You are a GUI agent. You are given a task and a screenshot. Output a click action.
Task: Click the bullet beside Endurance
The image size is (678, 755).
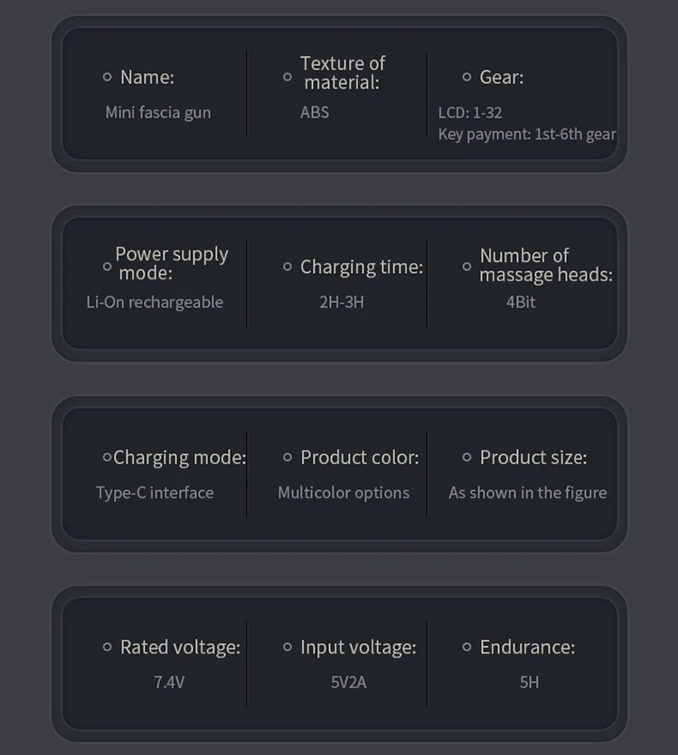466,647
